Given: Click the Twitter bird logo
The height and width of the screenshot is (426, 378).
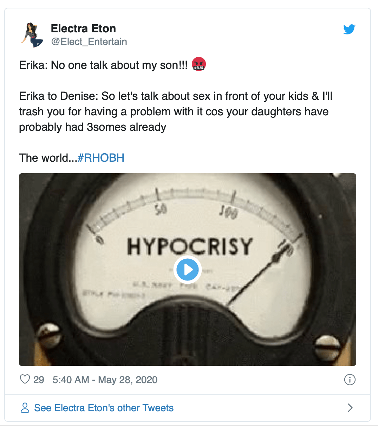Looking at the screenshot, I should tap(349, 29).
